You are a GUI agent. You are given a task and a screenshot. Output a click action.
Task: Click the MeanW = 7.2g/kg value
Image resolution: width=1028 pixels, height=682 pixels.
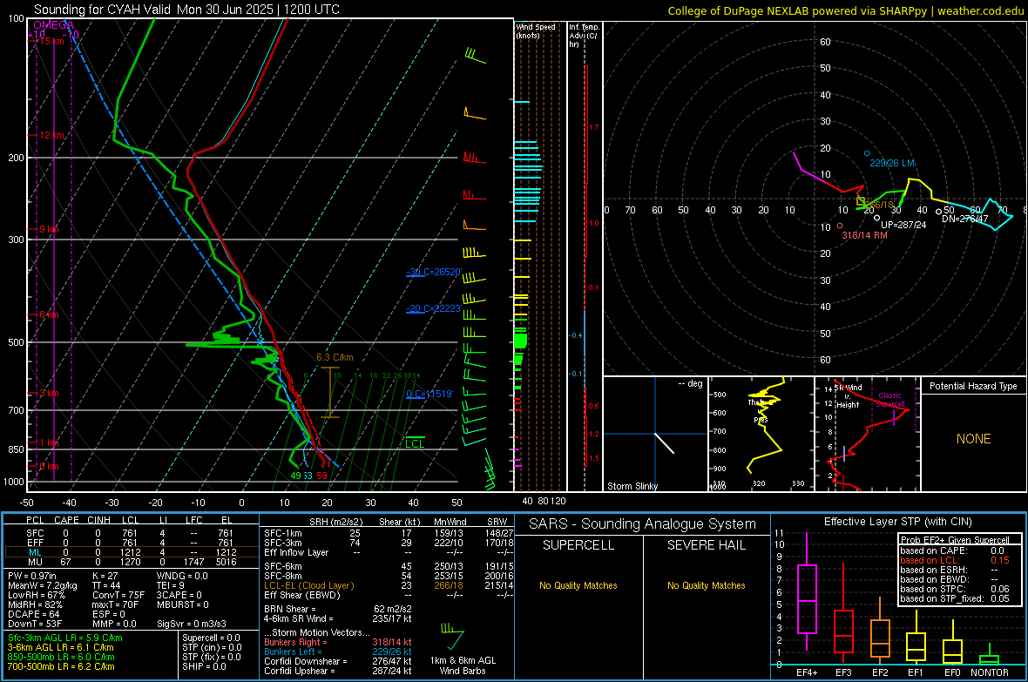(x=42, y=585)
